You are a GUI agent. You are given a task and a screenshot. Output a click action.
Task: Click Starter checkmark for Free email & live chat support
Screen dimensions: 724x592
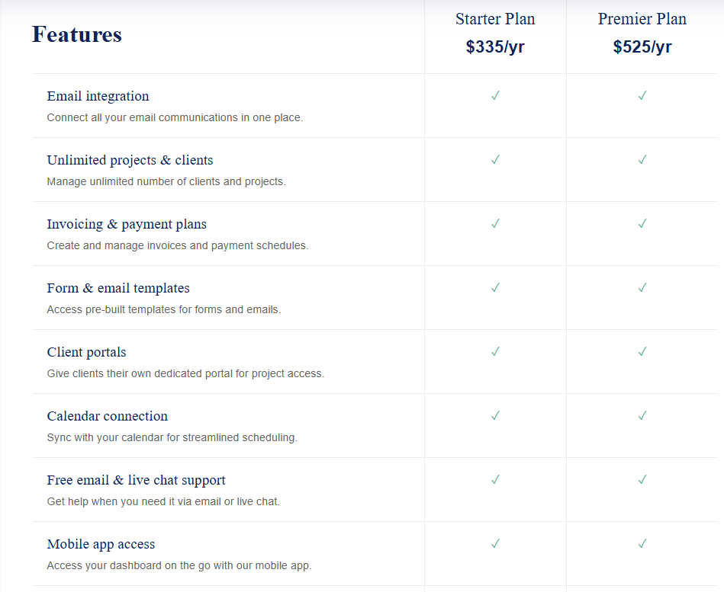point(495,479)
